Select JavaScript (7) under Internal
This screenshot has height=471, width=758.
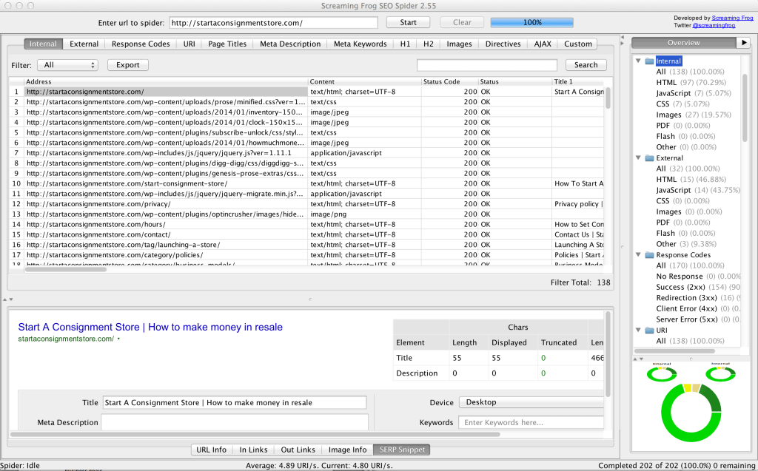[694, 93]
